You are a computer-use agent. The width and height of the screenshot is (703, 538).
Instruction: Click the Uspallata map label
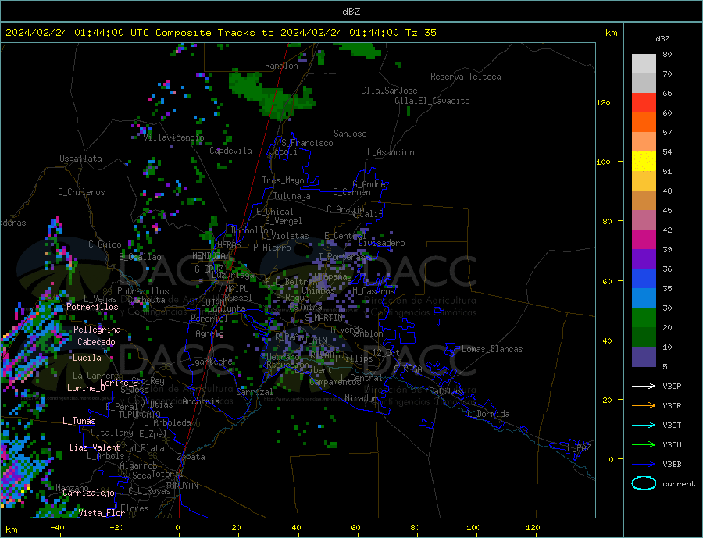coord(80,159)
